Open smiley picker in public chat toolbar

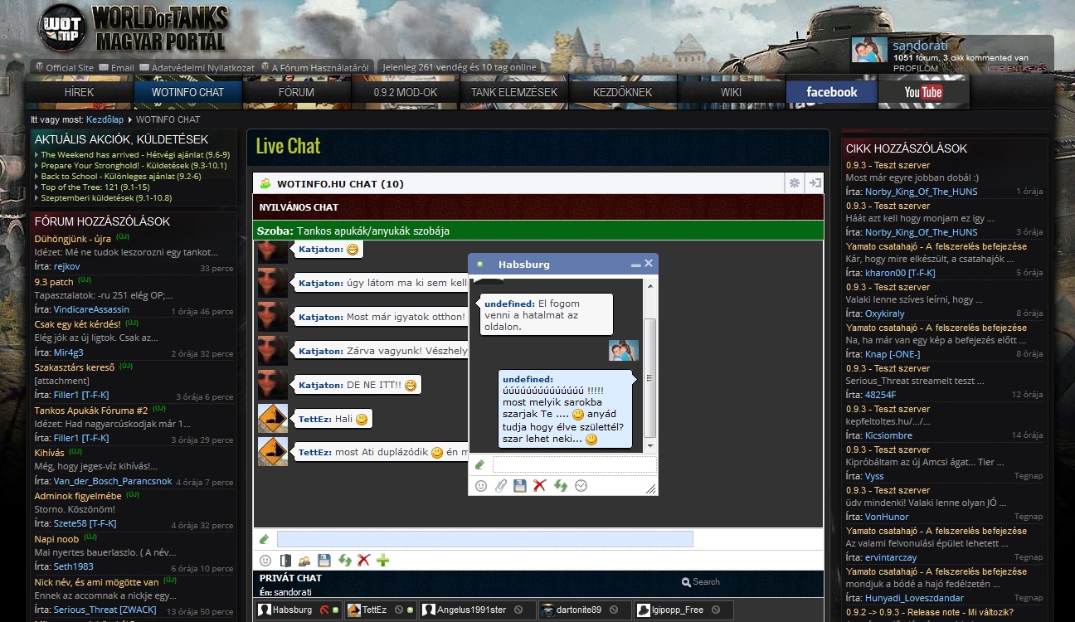click(x=265, y=561)
